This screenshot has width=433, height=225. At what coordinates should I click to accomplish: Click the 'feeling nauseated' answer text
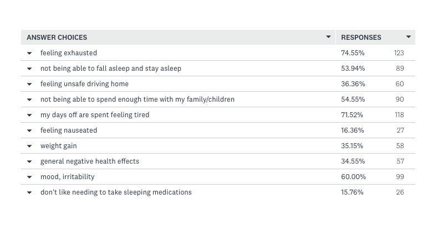[x=69, y=130]
